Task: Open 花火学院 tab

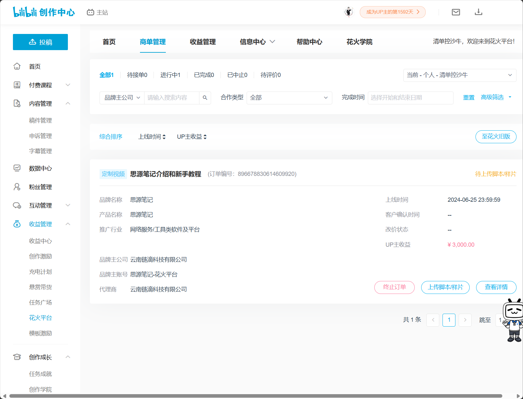Action: coord(359,42)
